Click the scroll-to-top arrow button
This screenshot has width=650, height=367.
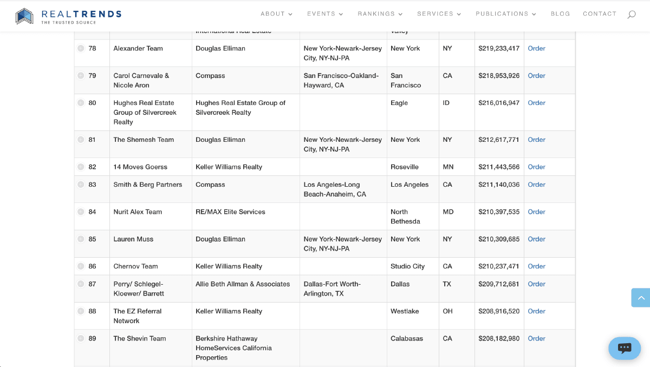641,298
